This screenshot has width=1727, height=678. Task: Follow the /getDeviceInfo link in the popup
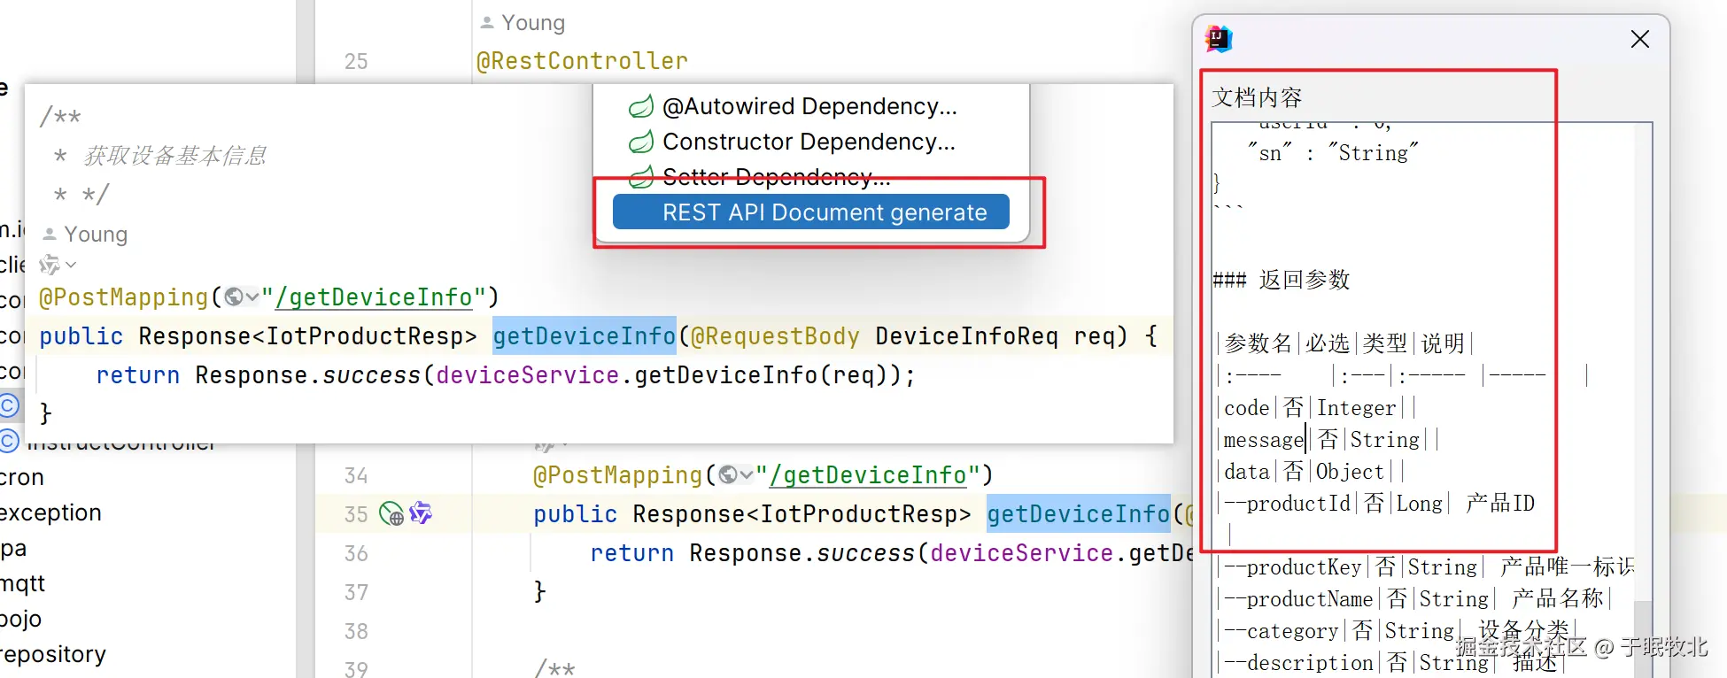(374, 297)
